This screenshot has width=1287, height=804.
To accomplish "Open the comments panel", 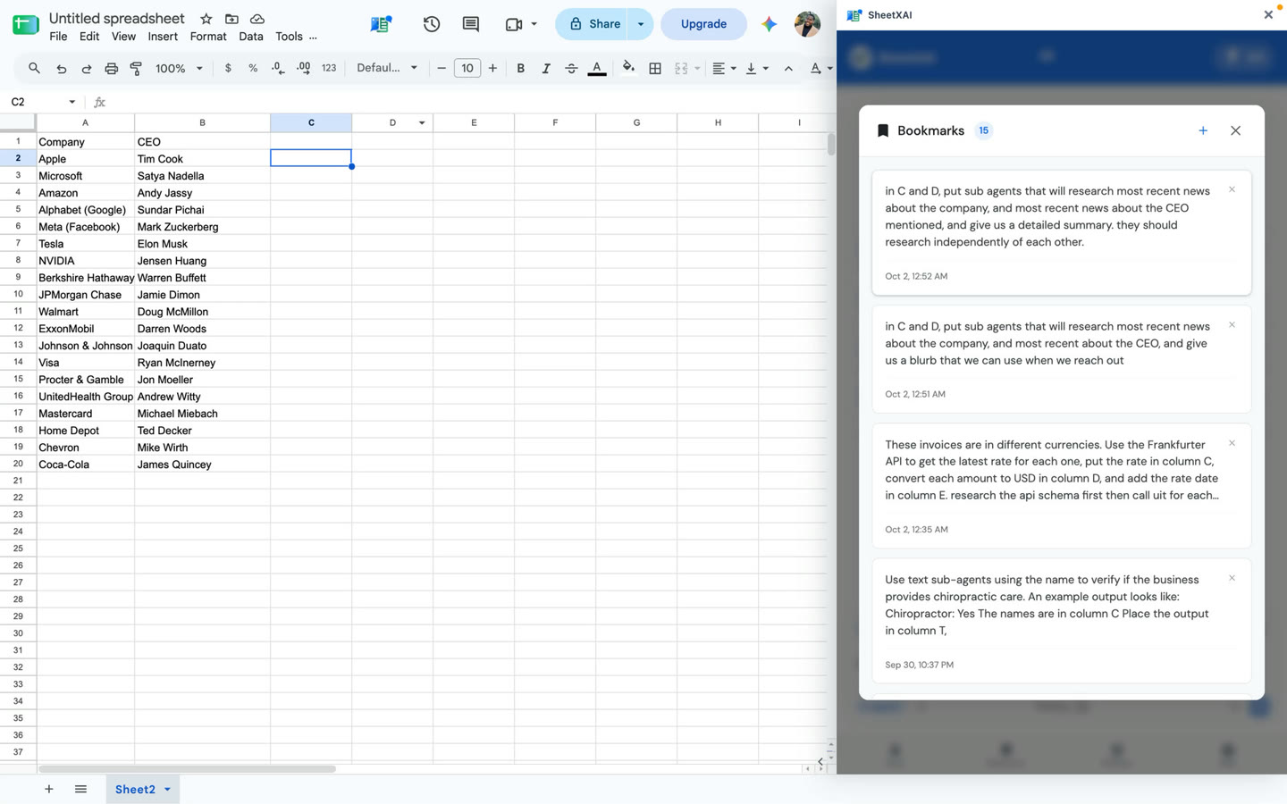I will point(471,24).
